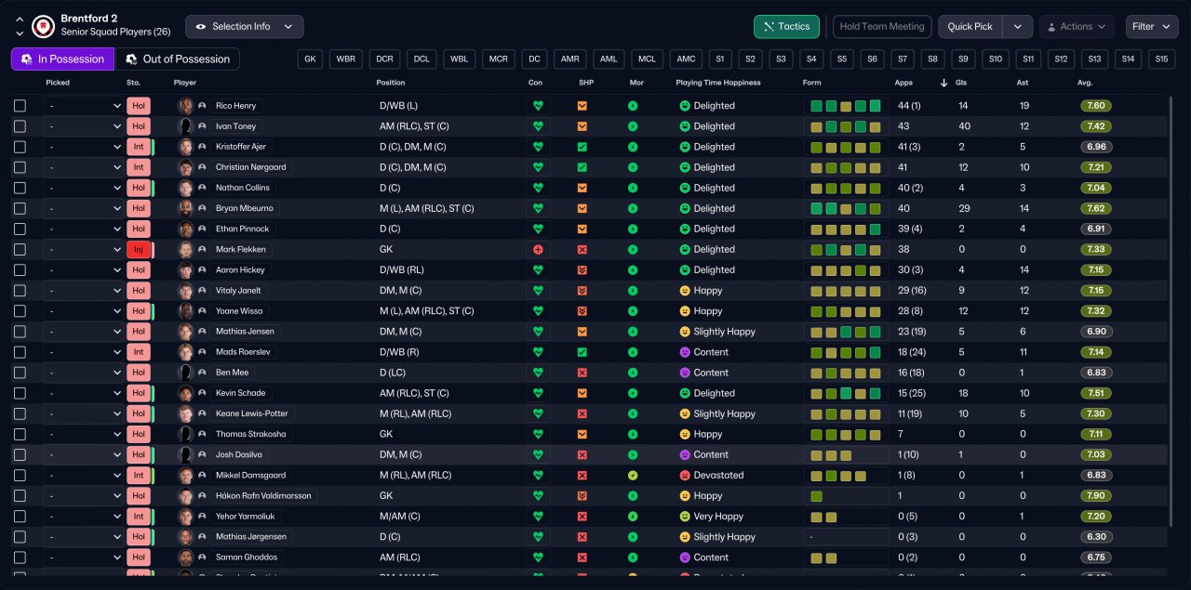This screenshot has height=590, width=1191.
Task: Open the Selection Info dropdown
Action: [245, 27]
